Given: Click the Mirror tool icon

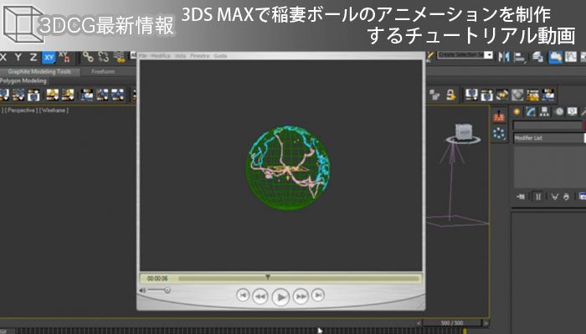Looking at the screenshot, I should click(504, 57).
